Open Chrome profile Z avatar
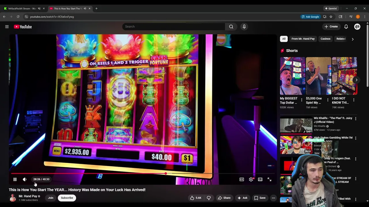 [x=358, y=17]
